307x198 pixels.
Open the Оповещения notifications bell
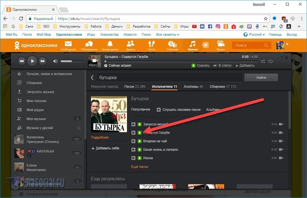110,46
